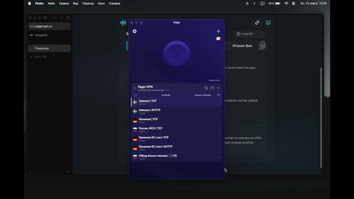Select Обход белых списков LTE server
This screenshot has width=354, height=199.
coord(176,157)
